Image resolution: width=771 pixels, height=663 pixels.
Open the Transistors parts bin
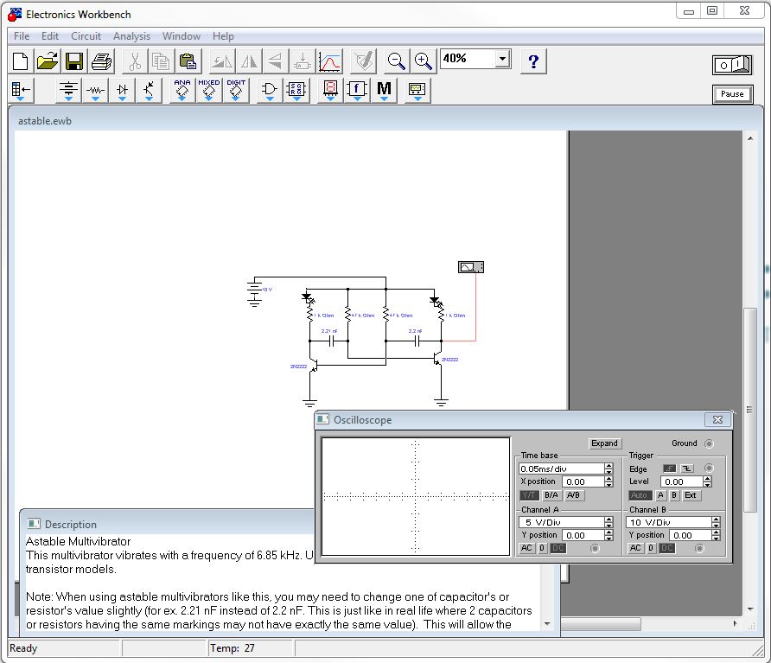click(x=149, y=90)
